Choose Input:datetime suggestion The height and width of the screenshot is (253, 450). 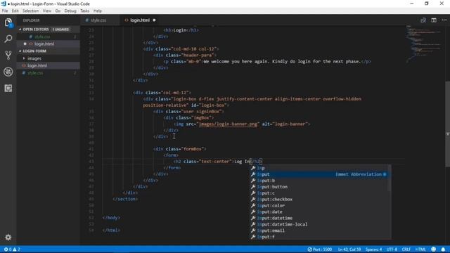click(319, 218)
